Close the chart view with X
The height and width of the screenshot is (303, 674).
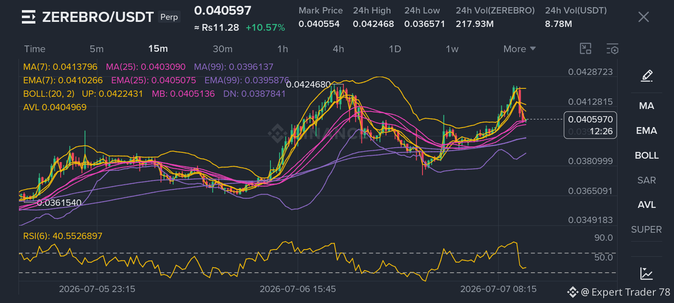(643, 17)
